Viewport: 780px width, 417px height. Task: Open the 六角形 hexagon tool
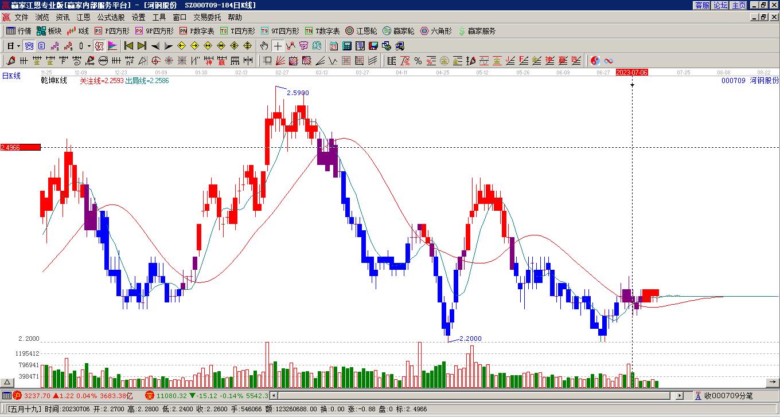pos(436,31)
